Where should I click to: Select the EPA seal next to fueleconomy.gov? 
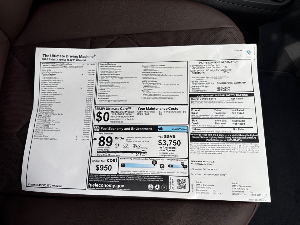(151, 187)
